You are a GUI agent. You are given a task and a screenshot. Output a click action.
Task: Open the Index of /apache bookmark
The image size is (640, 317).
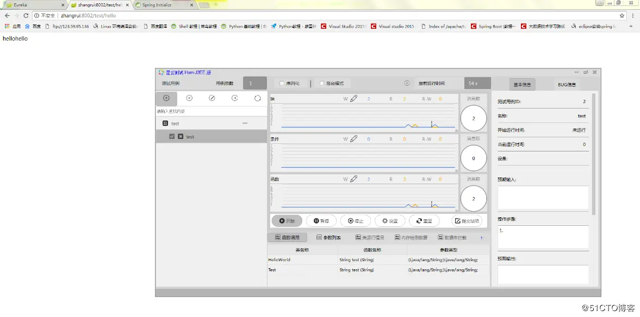(443, 26)
